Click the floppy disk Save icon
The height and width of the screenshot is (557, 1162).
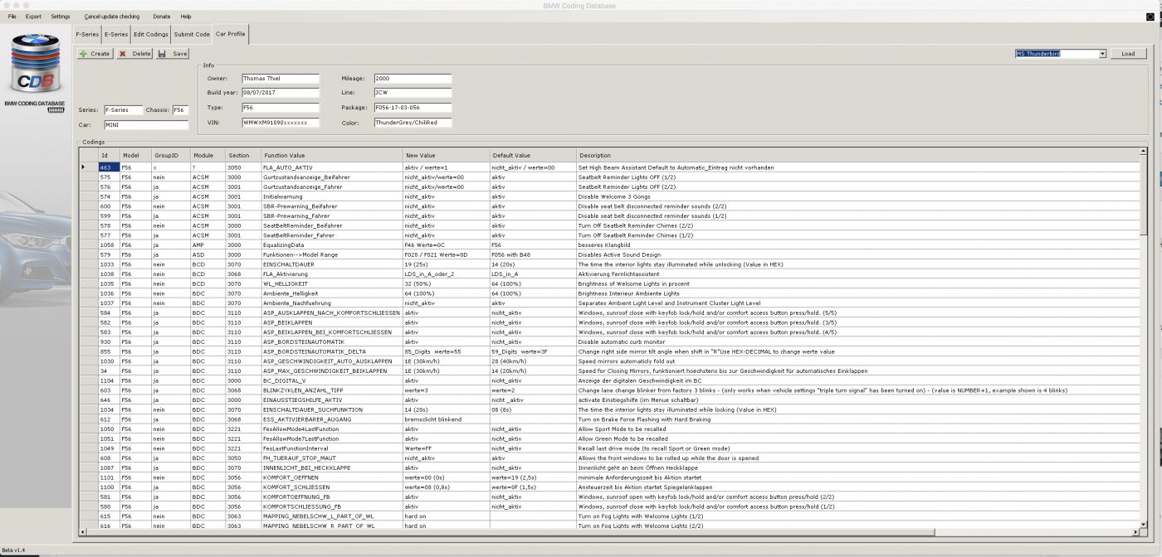[x=162, y=54]
